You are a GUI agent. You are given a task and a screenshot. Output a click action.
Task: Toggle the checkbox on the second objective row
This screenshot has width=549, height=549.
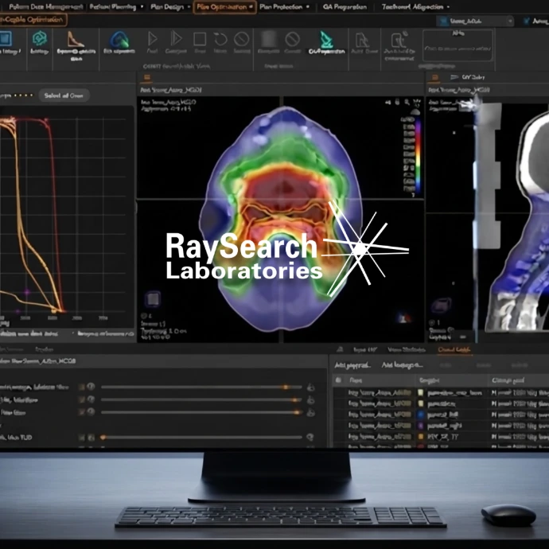(x=82, y=399)
